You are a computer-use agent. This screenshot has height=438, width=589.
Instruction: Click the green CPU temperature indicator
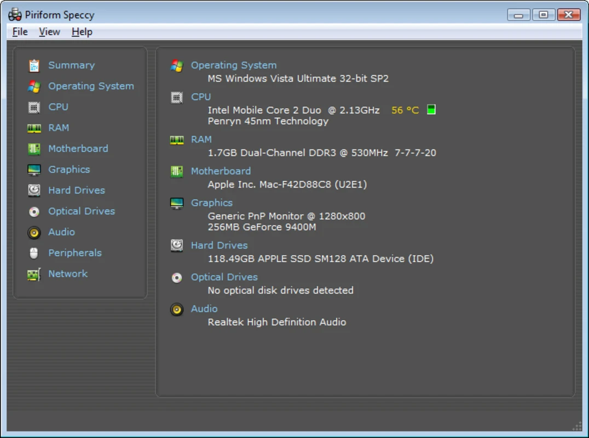(431, 109)
